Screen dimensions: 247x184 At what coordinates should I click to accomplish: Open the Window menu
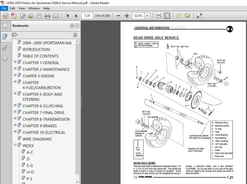tap(34, 8)
